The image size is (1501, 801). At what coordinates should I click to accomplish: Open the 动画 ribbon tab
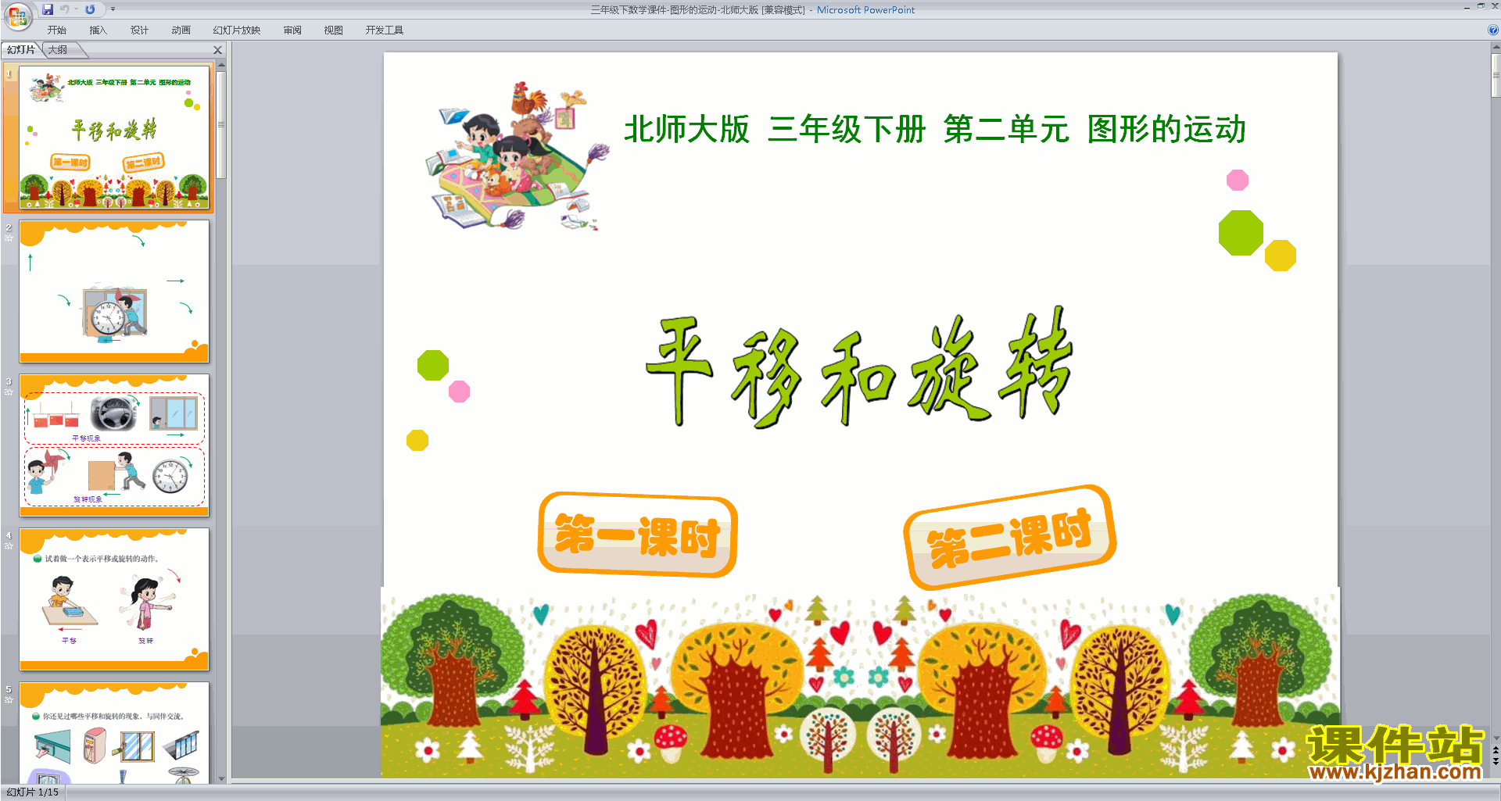coord(181,30)
